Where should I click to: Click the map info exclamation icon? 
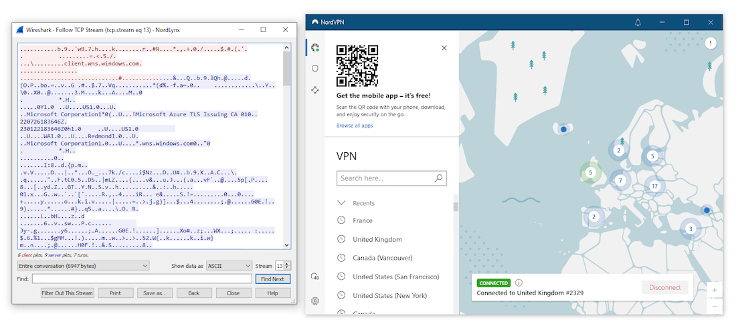click(x=711, y=43)
